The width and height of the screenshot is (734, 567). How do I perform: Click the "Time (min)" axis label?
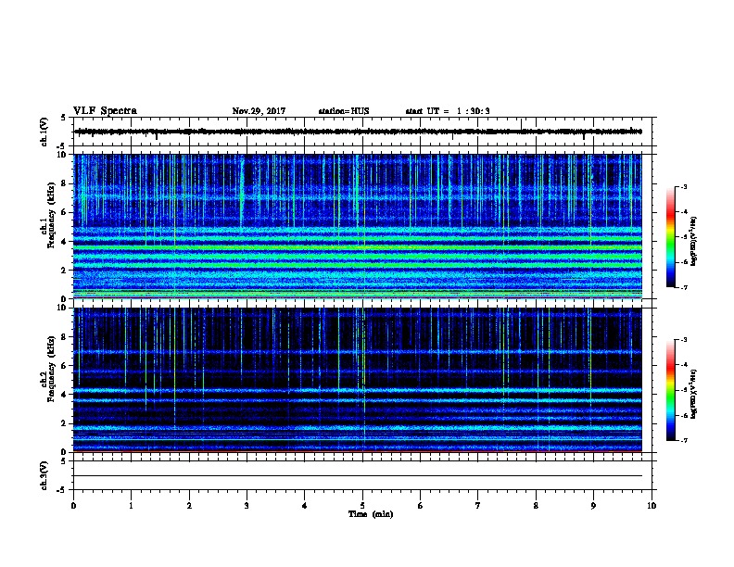[371, 514]
